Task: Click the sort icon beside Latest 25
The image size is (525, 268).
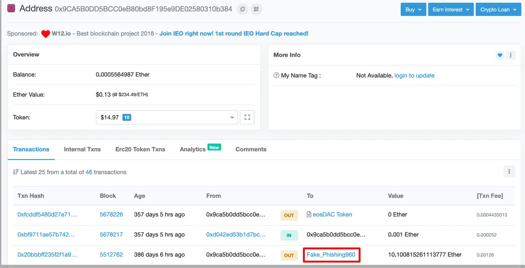Action: (16, 172)
